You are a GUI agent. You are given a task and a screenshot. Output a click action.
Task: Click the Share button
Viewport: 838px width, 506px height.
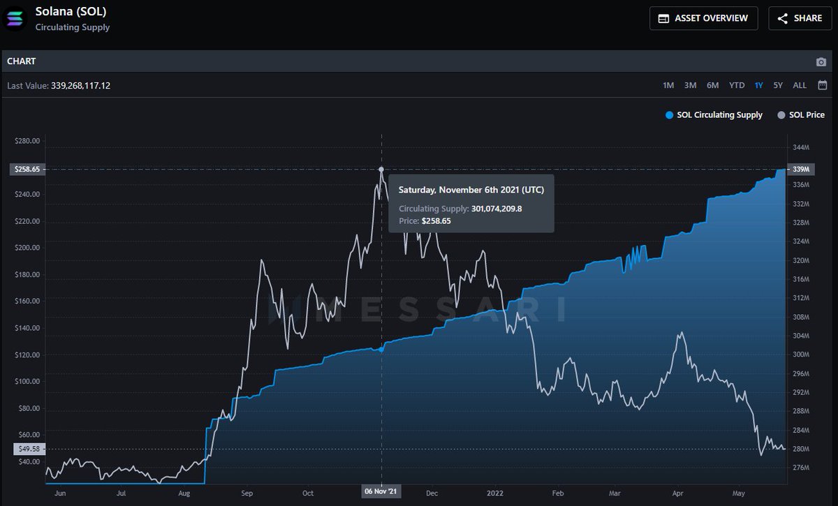(800, 18)
